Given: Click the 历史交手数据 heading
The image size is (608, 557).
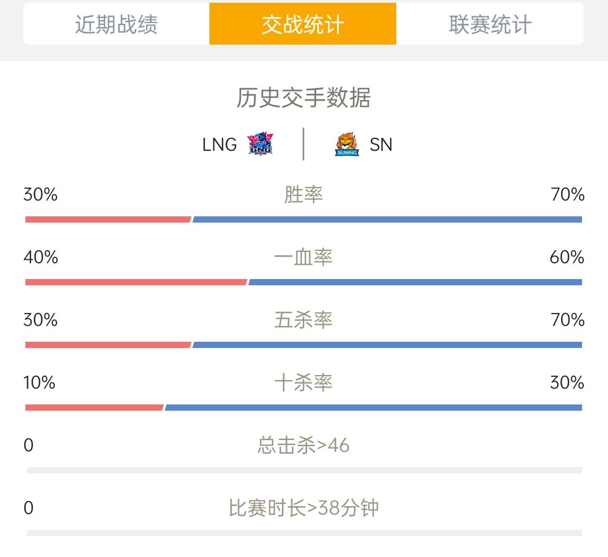Looking at the screenshot, I should 304,97.
